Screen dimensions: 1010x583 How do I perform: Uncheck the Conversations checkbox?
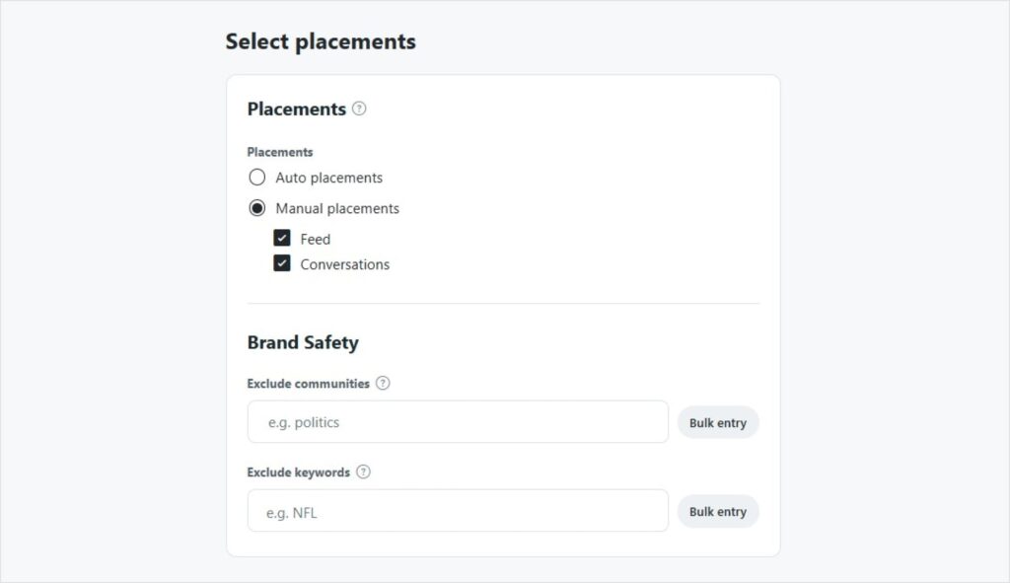pyautogui.click(x=282, y=263)
